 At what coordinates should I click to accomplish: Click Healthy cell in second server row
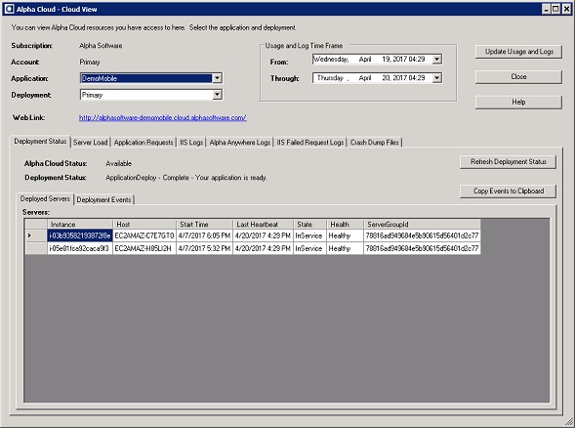[345, 248]
